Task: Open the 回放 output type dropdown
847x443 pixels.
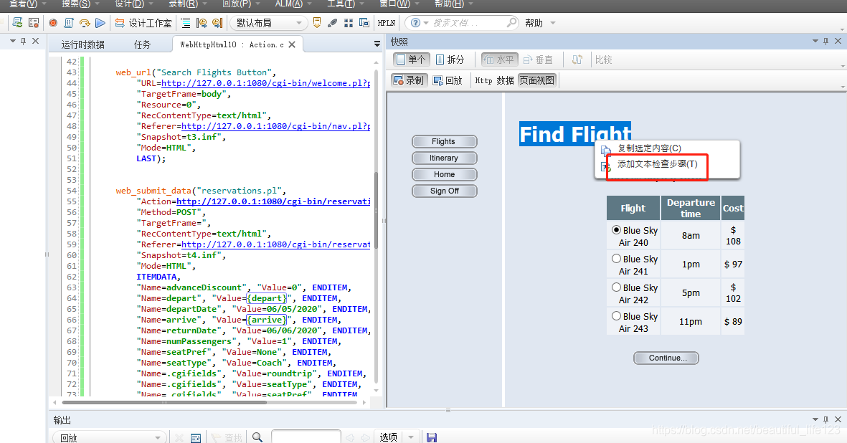Action: point(110,437)
